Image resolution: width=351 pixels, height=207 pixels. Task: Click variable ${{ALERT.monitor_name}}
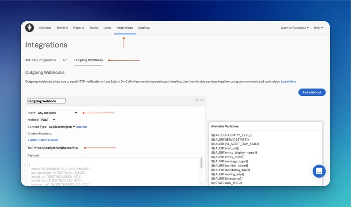point(230,166)
